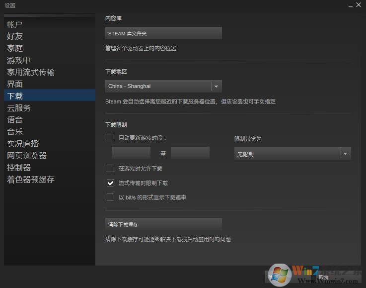
Task: Enable 以 bit/s 的形式显示下载速率 checkbox
Action: (x=111, y=197)
